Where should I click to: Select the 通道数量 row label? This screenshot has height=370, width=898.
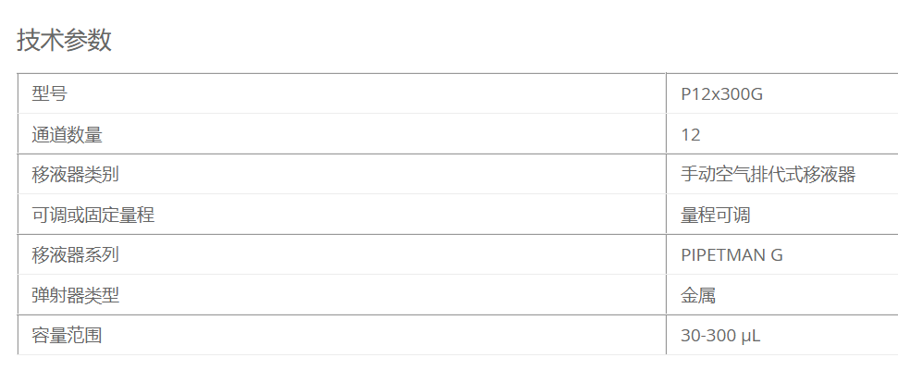coord(67,135)
